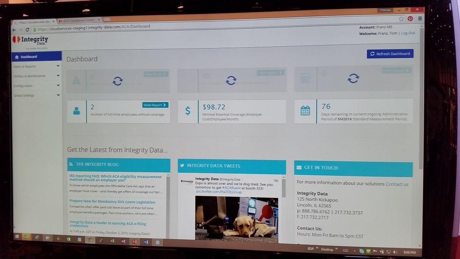Image resolution: width=460 pixels, height=259 pixels.
Task: Click the RSS icon in Integrity Blog header
Action: point(71,164)
